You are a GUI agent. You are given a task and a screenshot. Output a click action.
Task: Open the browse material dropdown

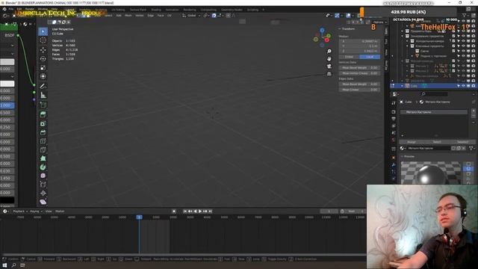click(403, 148)
